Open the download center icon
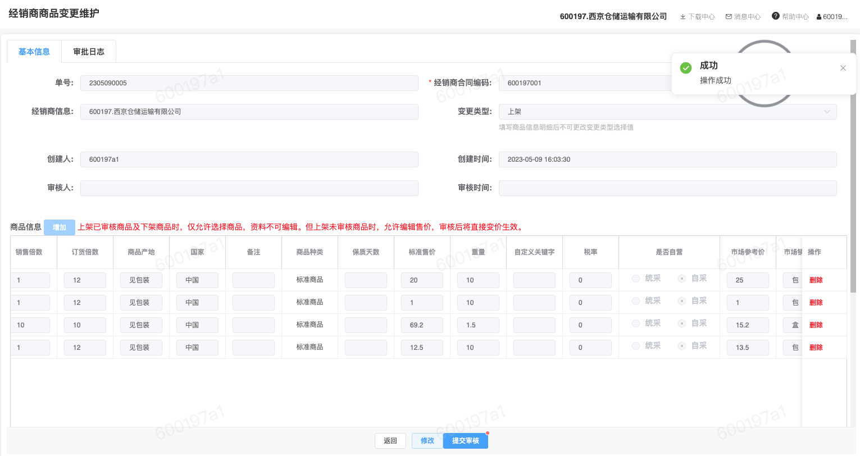The image size is (860, 456). tap(682, 17)
